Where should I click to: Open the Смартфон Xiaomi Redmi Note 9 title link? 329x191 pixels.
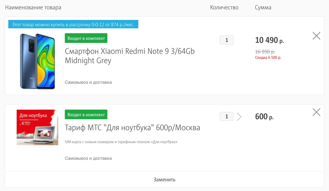(130, 56)
